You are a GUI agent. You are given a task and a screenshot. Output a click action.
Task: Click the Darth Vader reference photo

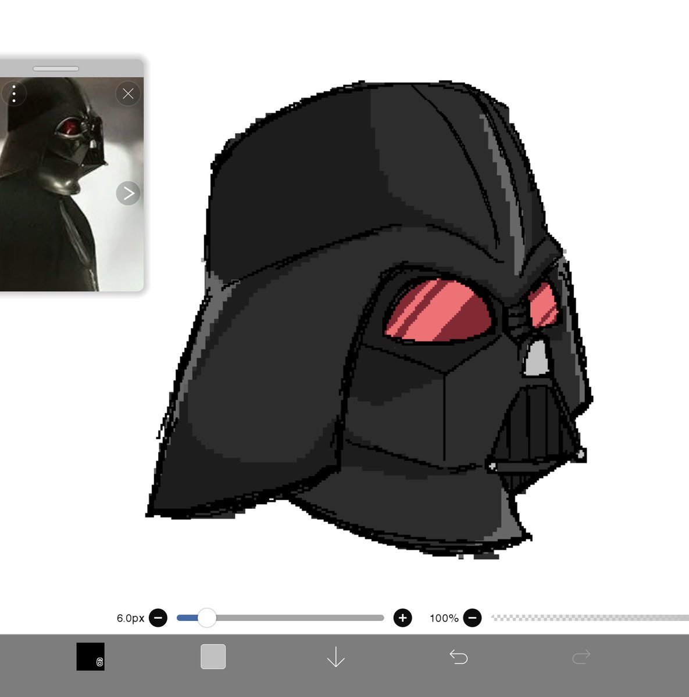(x=72, y=184)
